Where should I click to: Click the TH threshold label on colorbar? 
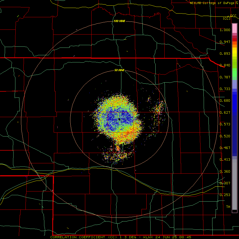pos(228,207)
